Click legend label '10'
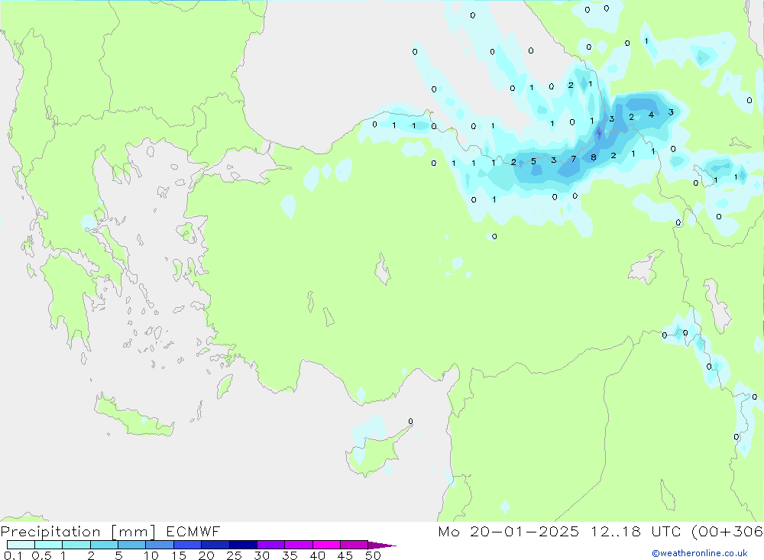The height and width of the screenshot is (560, 764). pos(151,555)
